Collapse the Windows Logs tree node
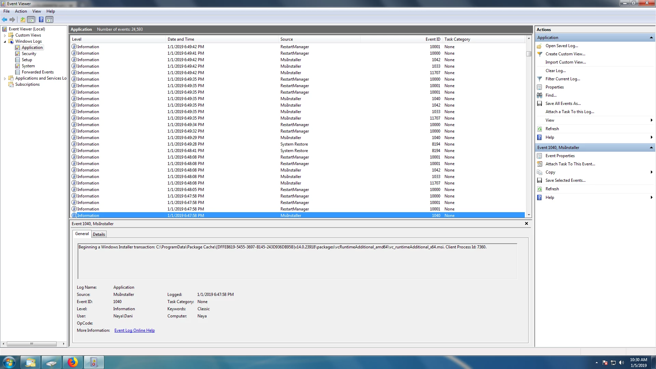The image size is (656, 369). click(x=5, y=41)
